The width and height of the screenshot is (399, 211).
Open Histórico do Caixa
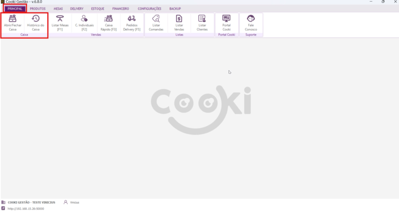(x=36, y=23)
